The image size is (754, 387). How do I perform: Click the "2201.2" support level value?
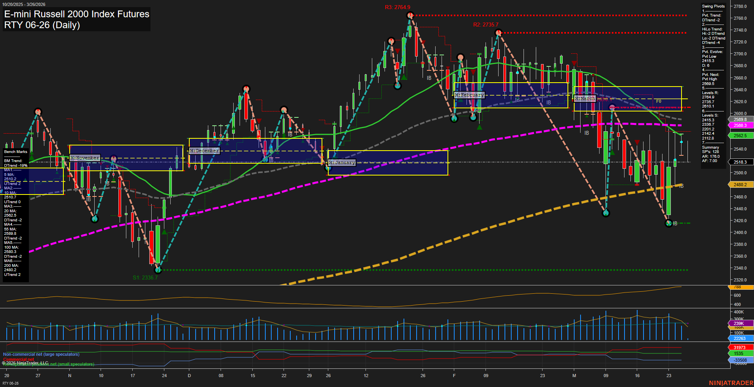pos(708,129)
